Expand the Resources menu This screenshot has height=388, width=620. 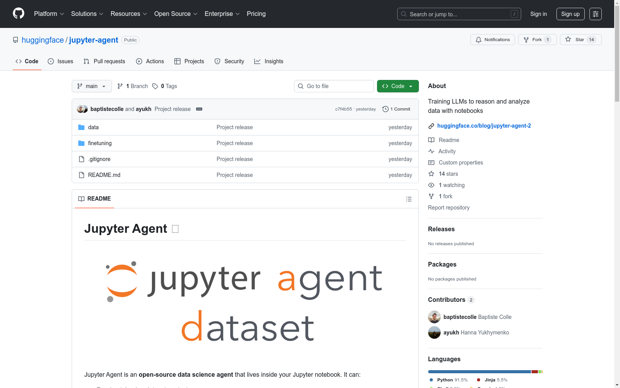coord(129,14)
